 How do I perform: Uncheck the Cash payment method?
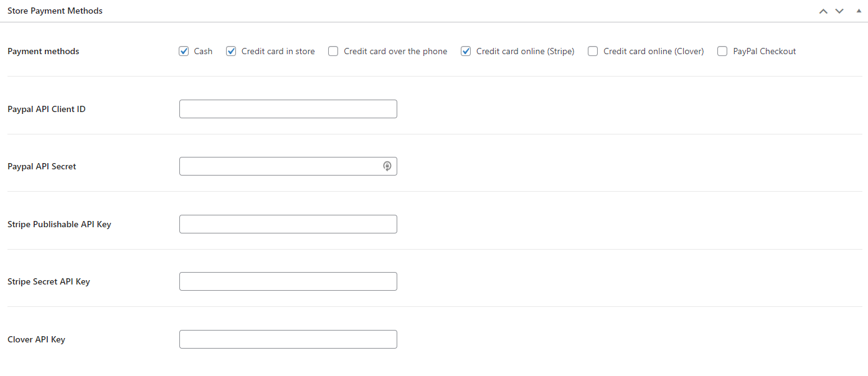point(184,51)
